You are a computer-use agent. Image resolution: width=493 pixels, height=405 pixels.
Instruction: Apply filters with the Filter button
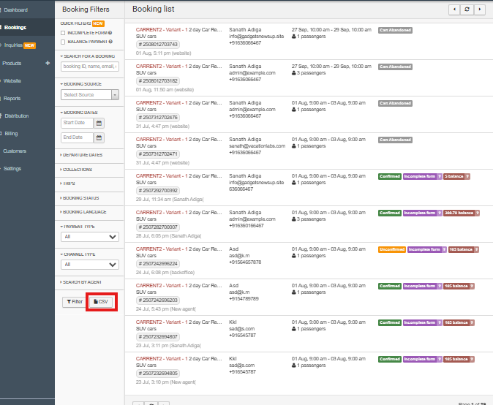pyautogui.click(x=74, y=301)
